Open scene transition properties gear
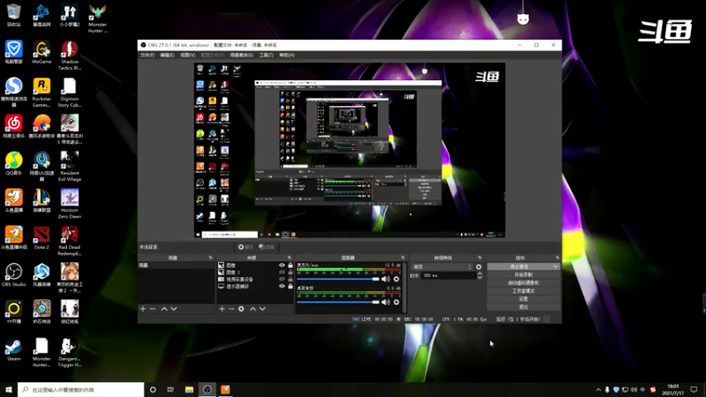 click(478, 267)
